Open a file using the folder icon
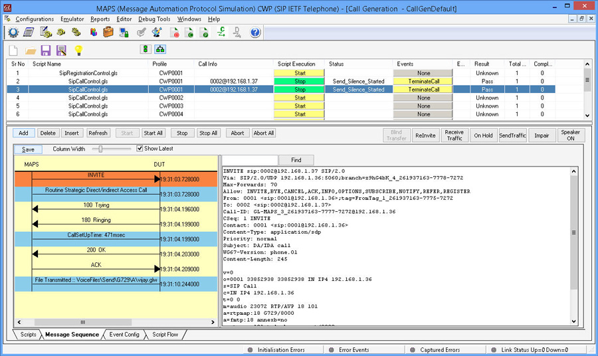Screen dimensions: 598x356 point(31,50)
